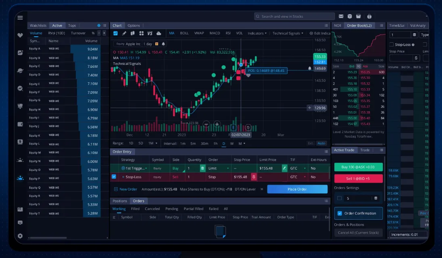Click the Search and view in Stocks field

(294, 17)
